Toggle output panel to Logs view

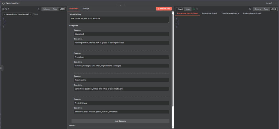coord(187,9)
